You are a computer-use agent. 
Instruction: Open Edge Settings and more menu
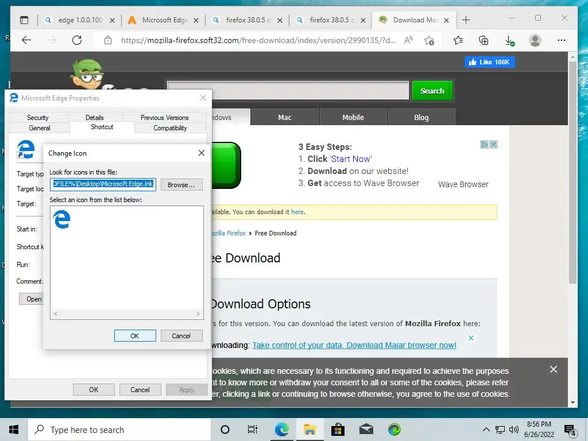(x=562, y=40)
